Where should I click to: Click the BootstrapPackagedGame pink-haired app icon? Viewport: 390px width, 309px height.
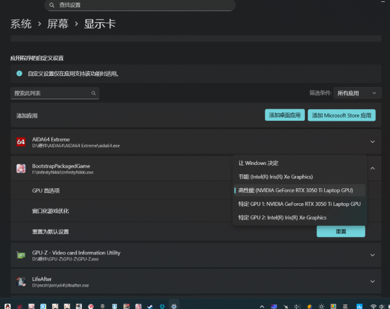[x=21, y=168]
